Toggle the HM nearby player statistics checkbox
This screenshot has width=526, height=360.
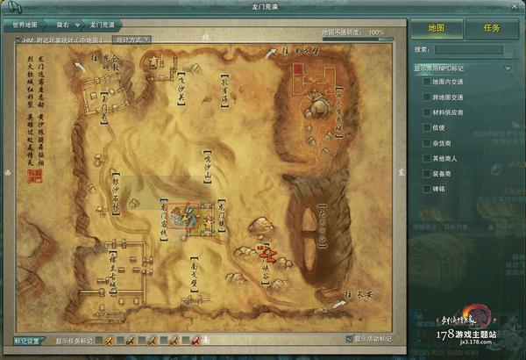(18, 40)
